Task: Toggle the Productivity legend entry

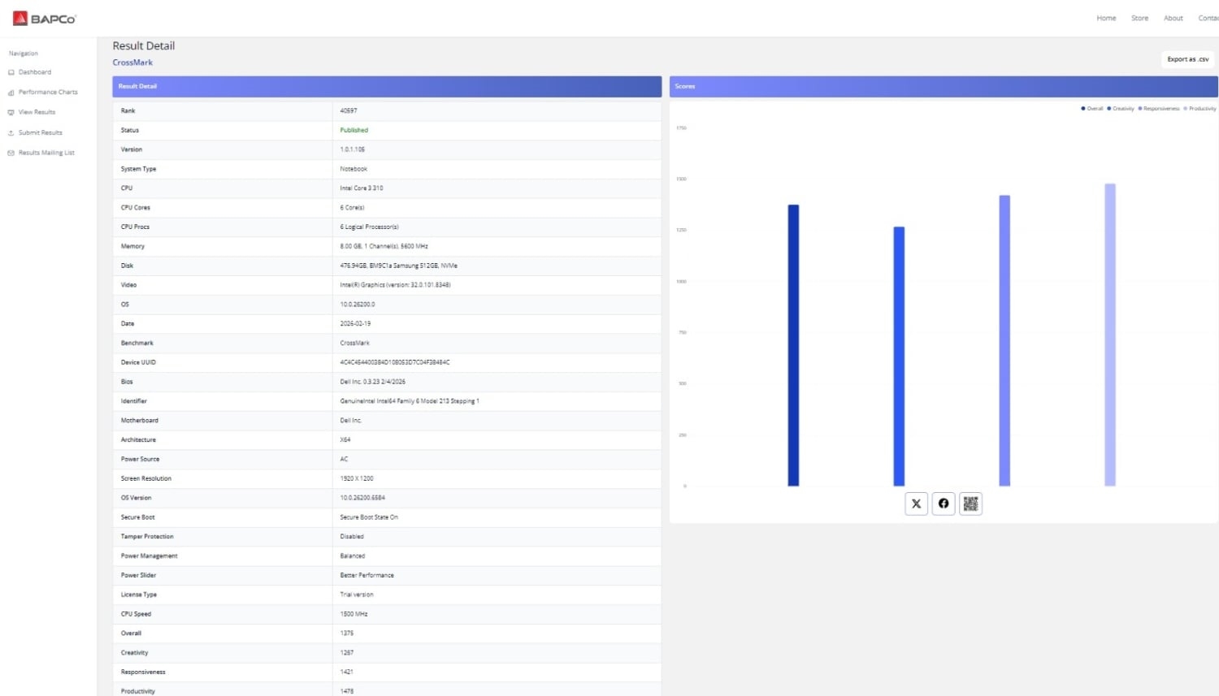Action: 1201,109
